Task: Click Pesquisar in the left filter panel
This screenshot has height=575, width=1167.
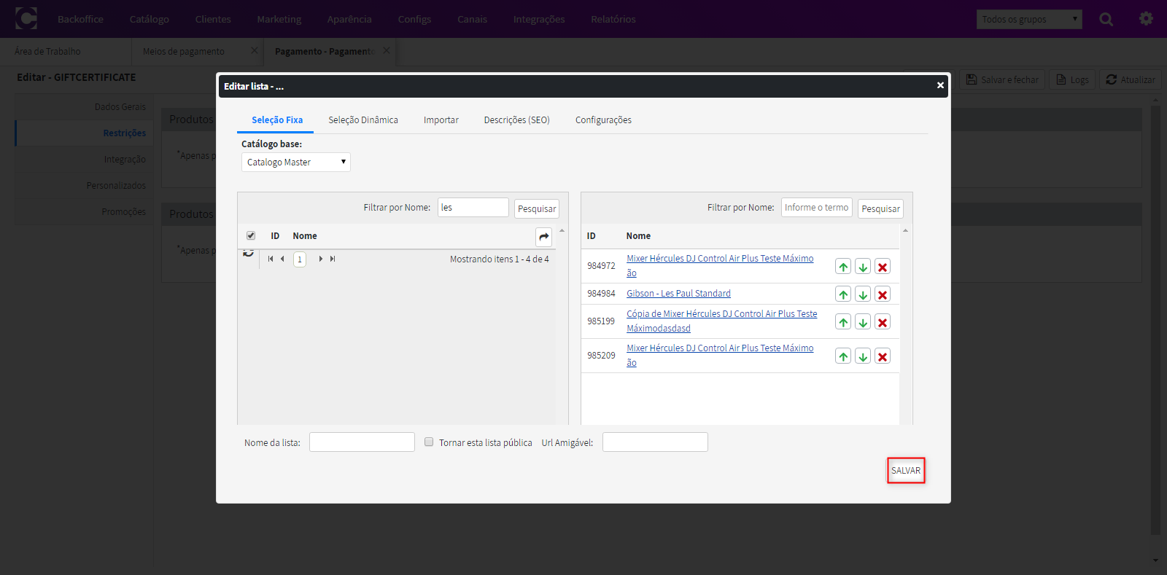Action: pyautogui.click(x=537, y=209)
